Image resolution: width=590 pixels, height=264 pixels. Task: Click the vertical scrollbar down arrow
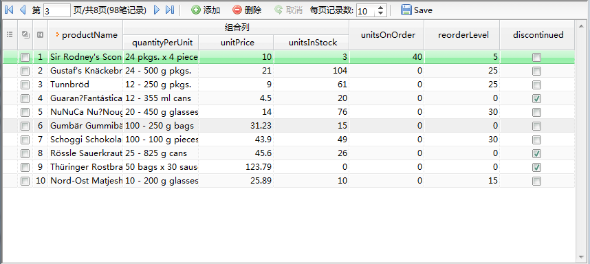[582, 257]
